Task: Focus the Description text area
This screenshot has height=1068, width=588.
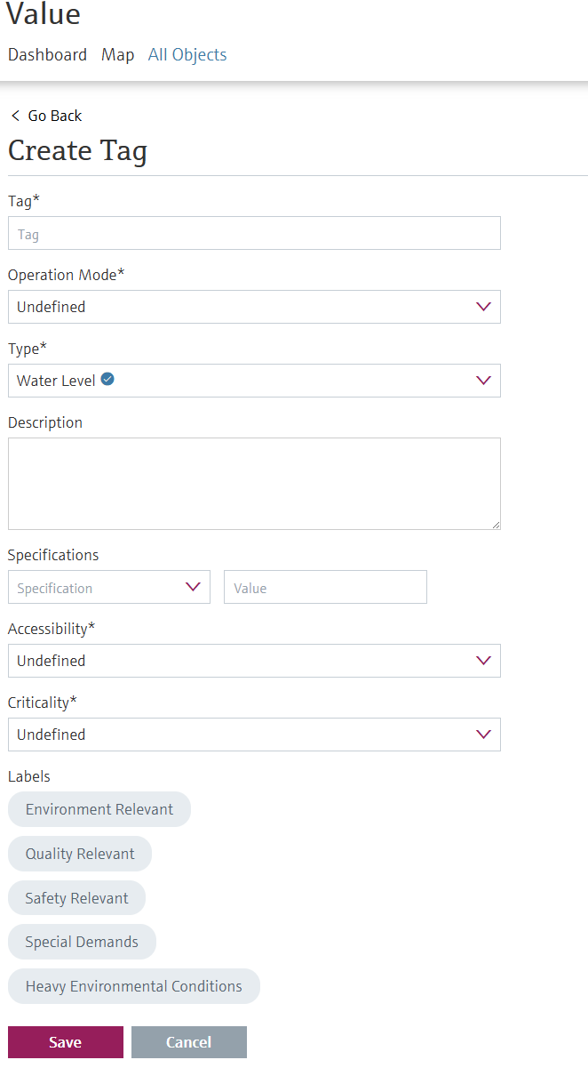Action: click(254, 484)
